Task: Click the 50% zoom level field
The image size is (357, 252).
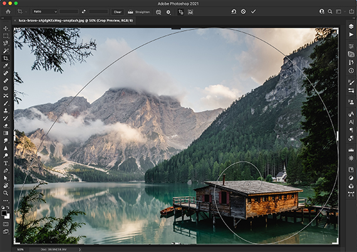Action: (x=21, y=249)
